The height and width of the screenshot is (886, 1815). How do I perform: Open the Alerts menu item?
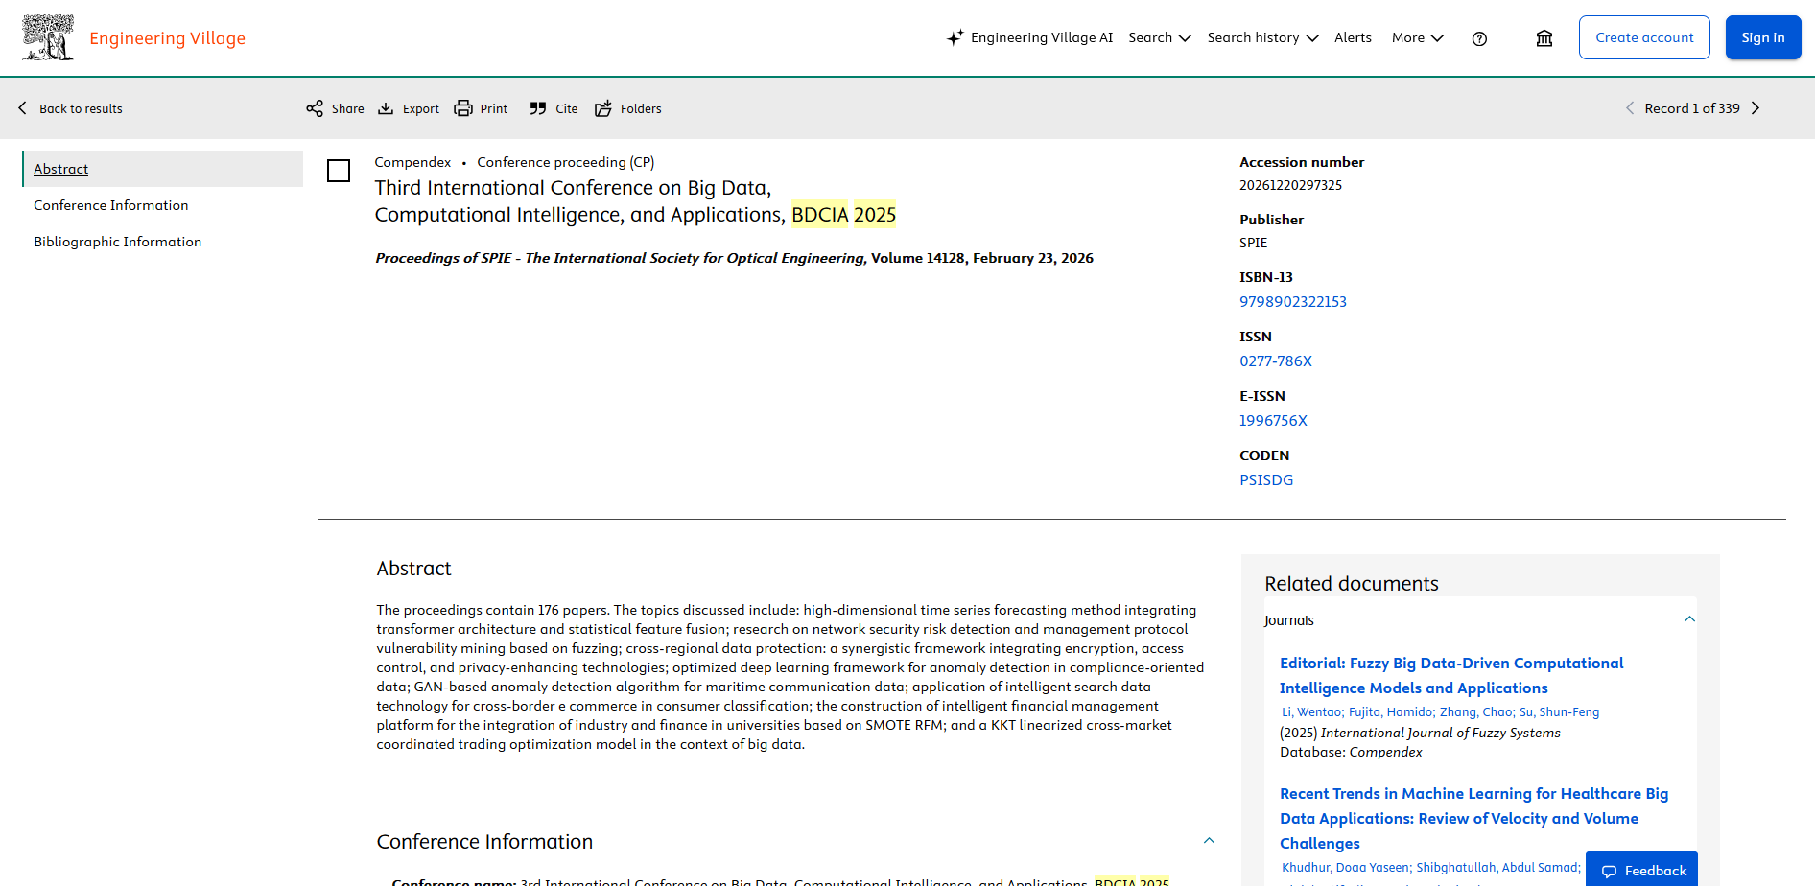tap(1353, 38)
